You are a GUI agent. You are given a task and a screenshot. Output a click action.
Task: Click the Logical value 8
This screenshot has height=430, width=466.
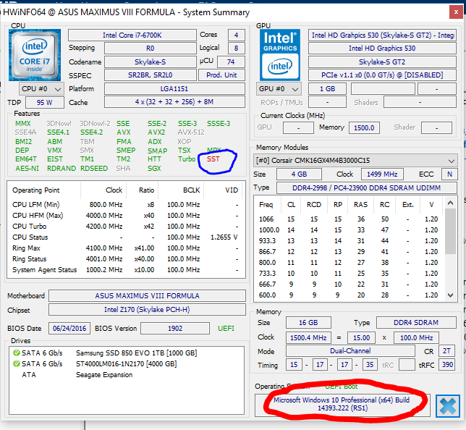coord(237,49)
